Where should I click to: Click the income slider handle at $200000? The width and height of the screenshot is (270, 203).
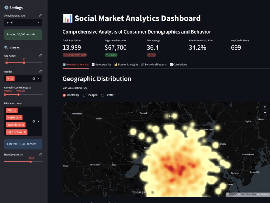click(19, 94)
